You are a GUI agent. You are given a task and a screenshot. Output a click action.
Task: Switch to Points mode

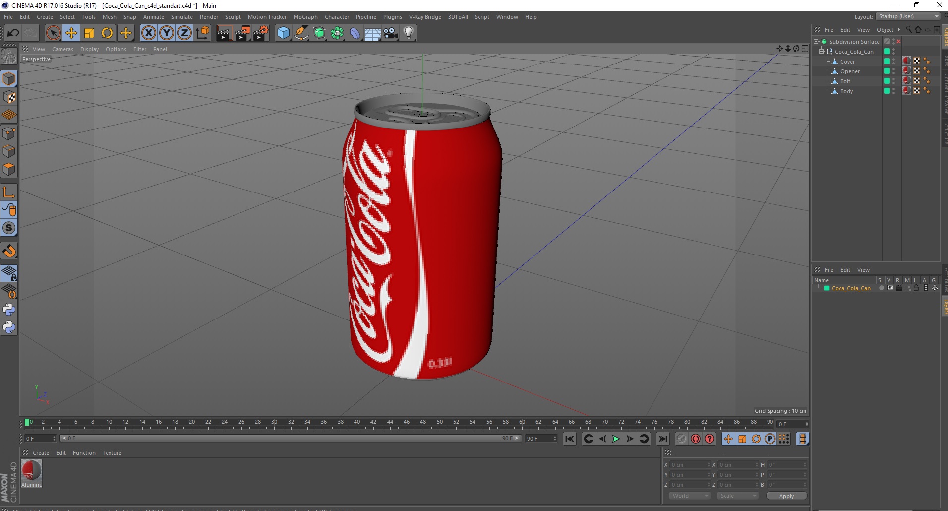pyautogui.click(x=9, y=133)
